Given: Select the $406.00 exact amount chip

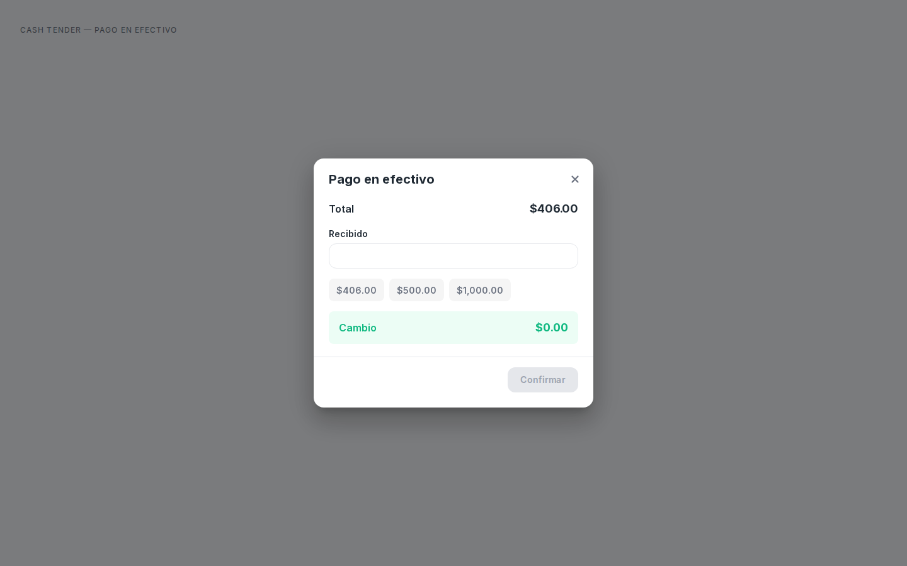Looking at the screenshot, I should click(357, 290).
